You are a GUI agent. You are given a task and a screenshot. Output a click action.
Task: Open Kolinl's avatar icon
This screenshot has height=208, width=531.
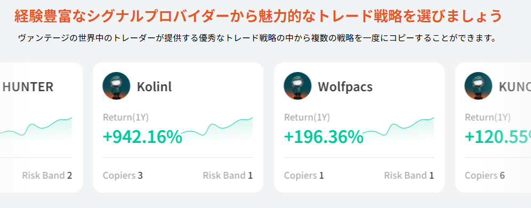coord(116,86)
